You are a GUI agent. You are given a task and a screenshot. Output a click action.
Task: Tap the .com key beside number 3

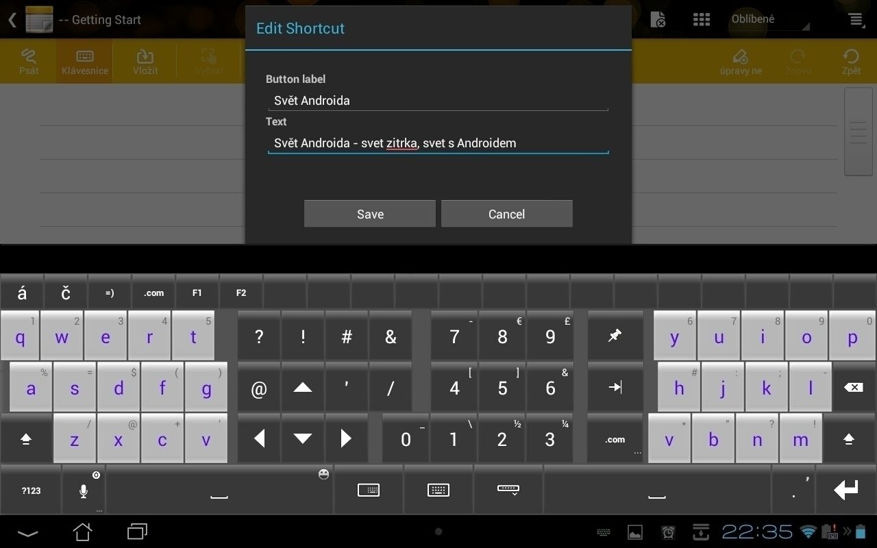tap(615, 438)
